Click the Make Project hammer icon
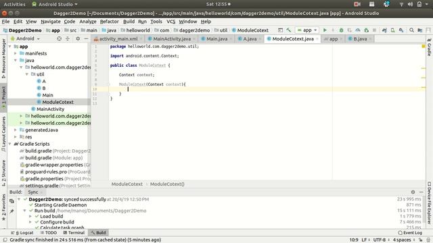Screen dimensions: 433x243 [289, 30]
